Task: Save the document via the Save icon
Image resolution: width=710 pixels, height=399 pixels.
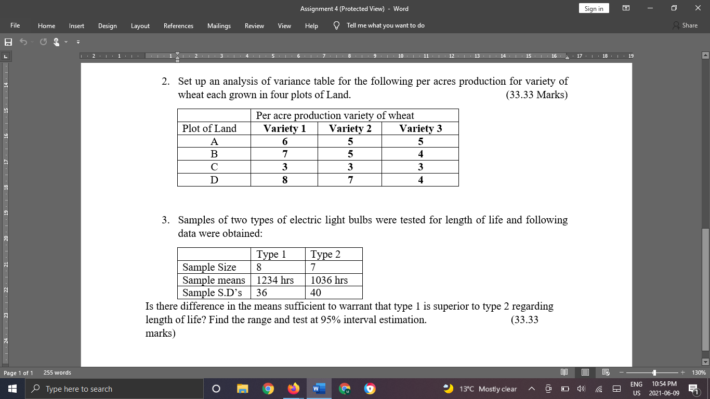Action: pyautogui.click(x=8, y=41)
